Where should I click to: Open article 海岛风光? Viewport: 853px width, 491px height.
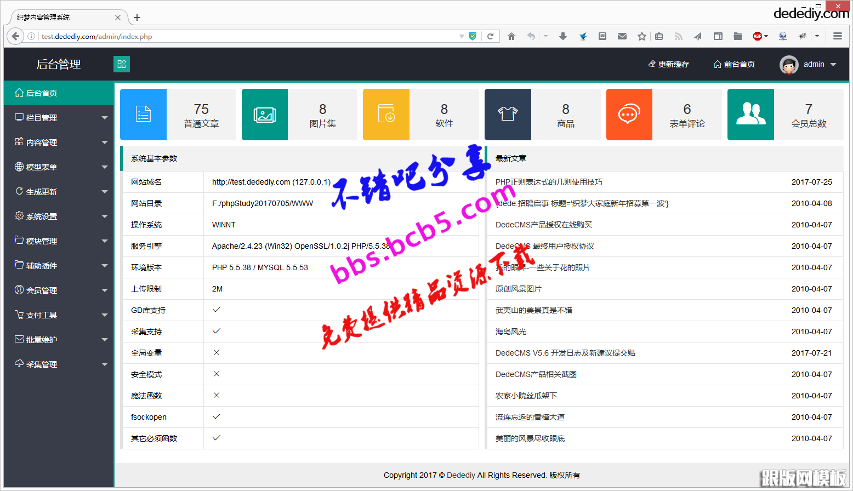511,332
